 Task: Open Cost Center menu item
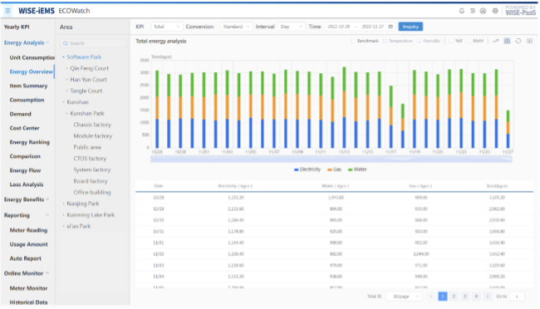24,128
